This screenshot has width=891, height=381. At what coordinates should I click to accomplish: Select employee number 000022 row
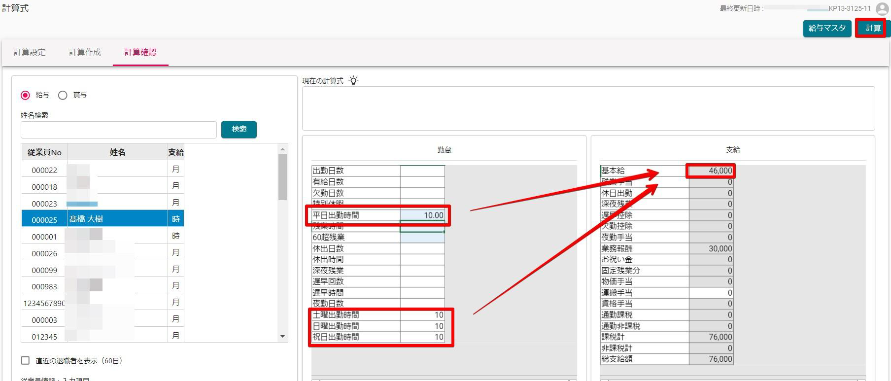pos(103,170)
